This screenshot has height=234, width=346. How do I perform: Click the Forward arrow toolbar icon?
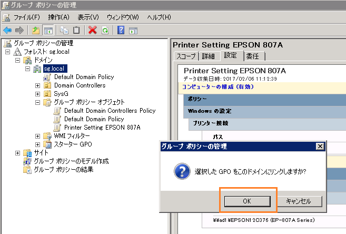pos(19,30)
